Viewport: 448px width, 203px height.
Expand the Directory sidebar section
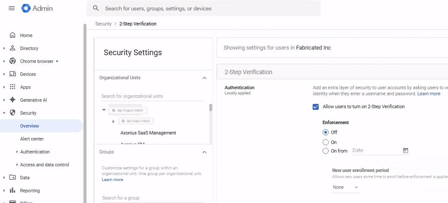4,48
